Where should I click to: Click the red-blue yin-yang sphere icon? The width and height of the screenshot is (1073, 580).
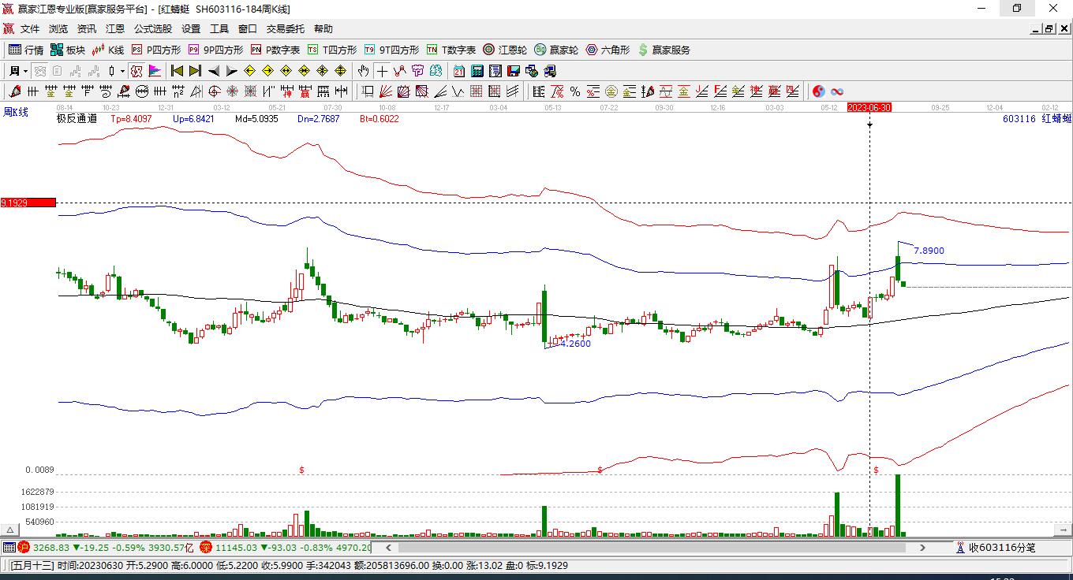[819, 91]
